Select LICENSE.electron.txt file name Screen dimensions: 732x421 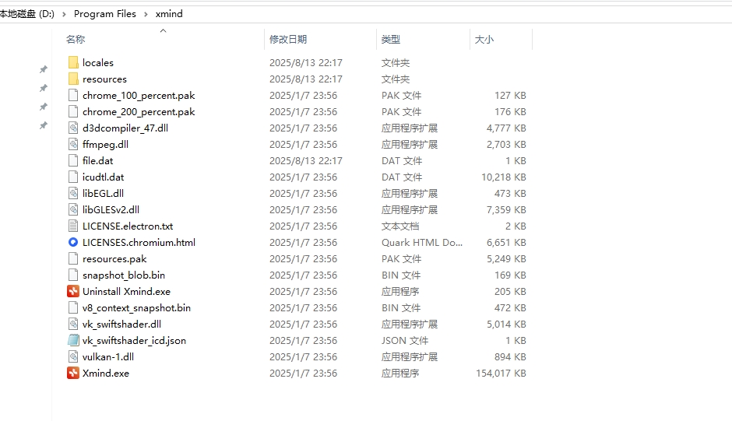(x=128, y=226)
